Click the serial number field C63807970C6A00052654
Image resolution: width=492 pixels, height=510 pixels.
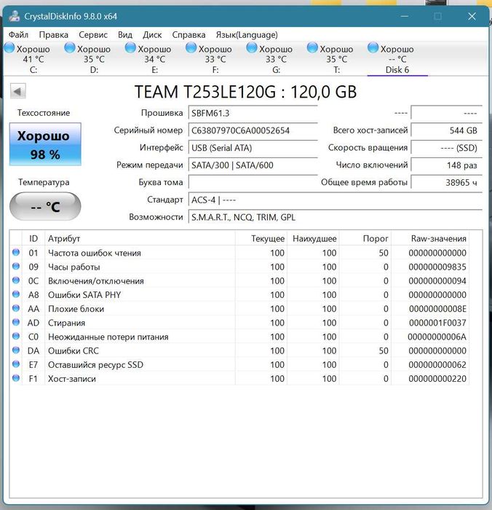(253, 130)
